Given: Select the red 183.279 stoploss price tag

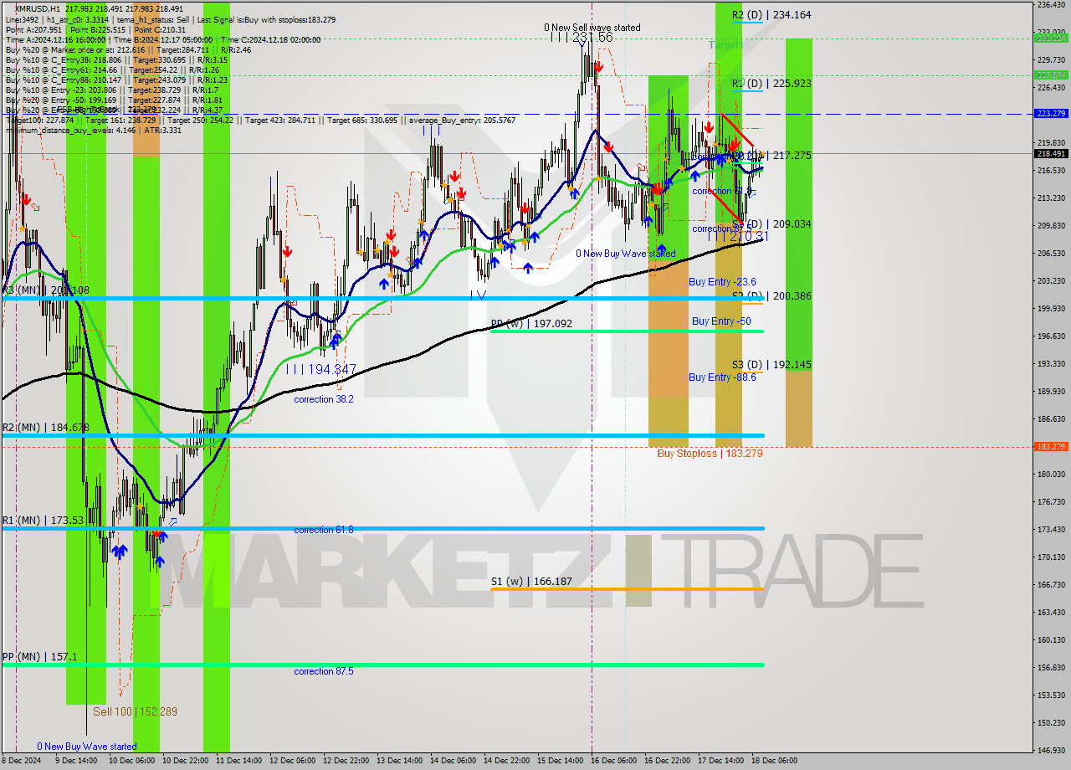Looking at the screenshot, I should coord(1051,446).
